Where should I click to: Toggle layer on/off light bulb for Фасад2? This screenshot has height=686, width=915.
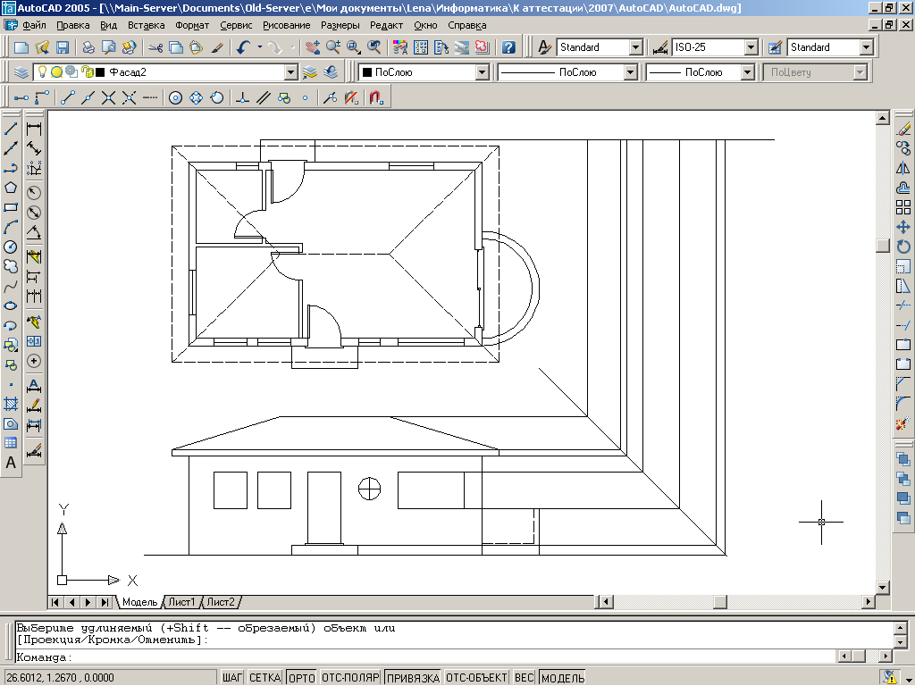[x=42, y=71]
